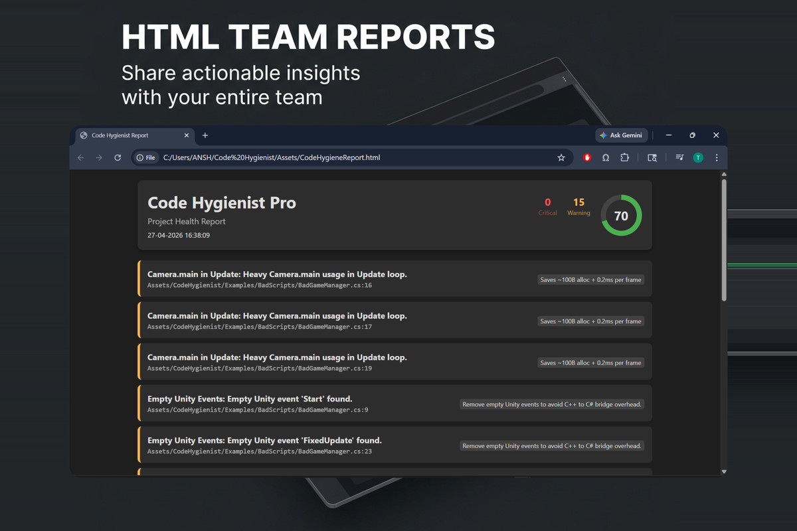Click the 15 Warning counter

point(578,206)
